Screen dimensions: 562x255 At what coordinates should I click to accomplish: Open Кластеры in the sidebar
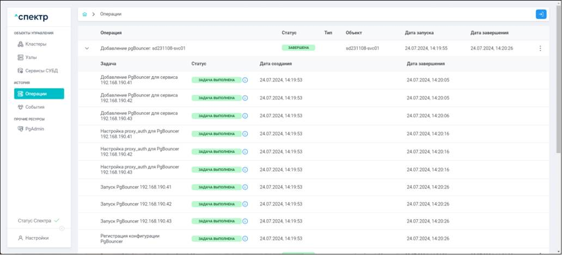pyautogui.click(x=35, y=44)
